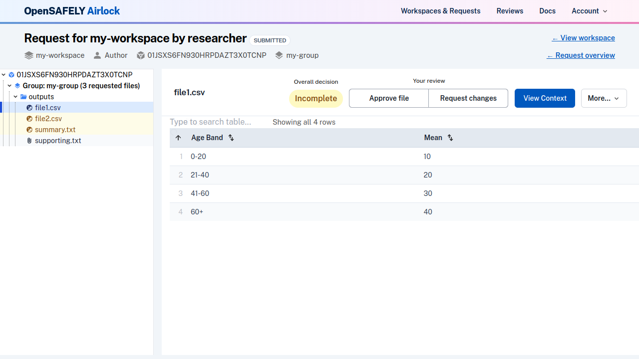
Task: Click the View workspace link
Action: tap(583, 38)
